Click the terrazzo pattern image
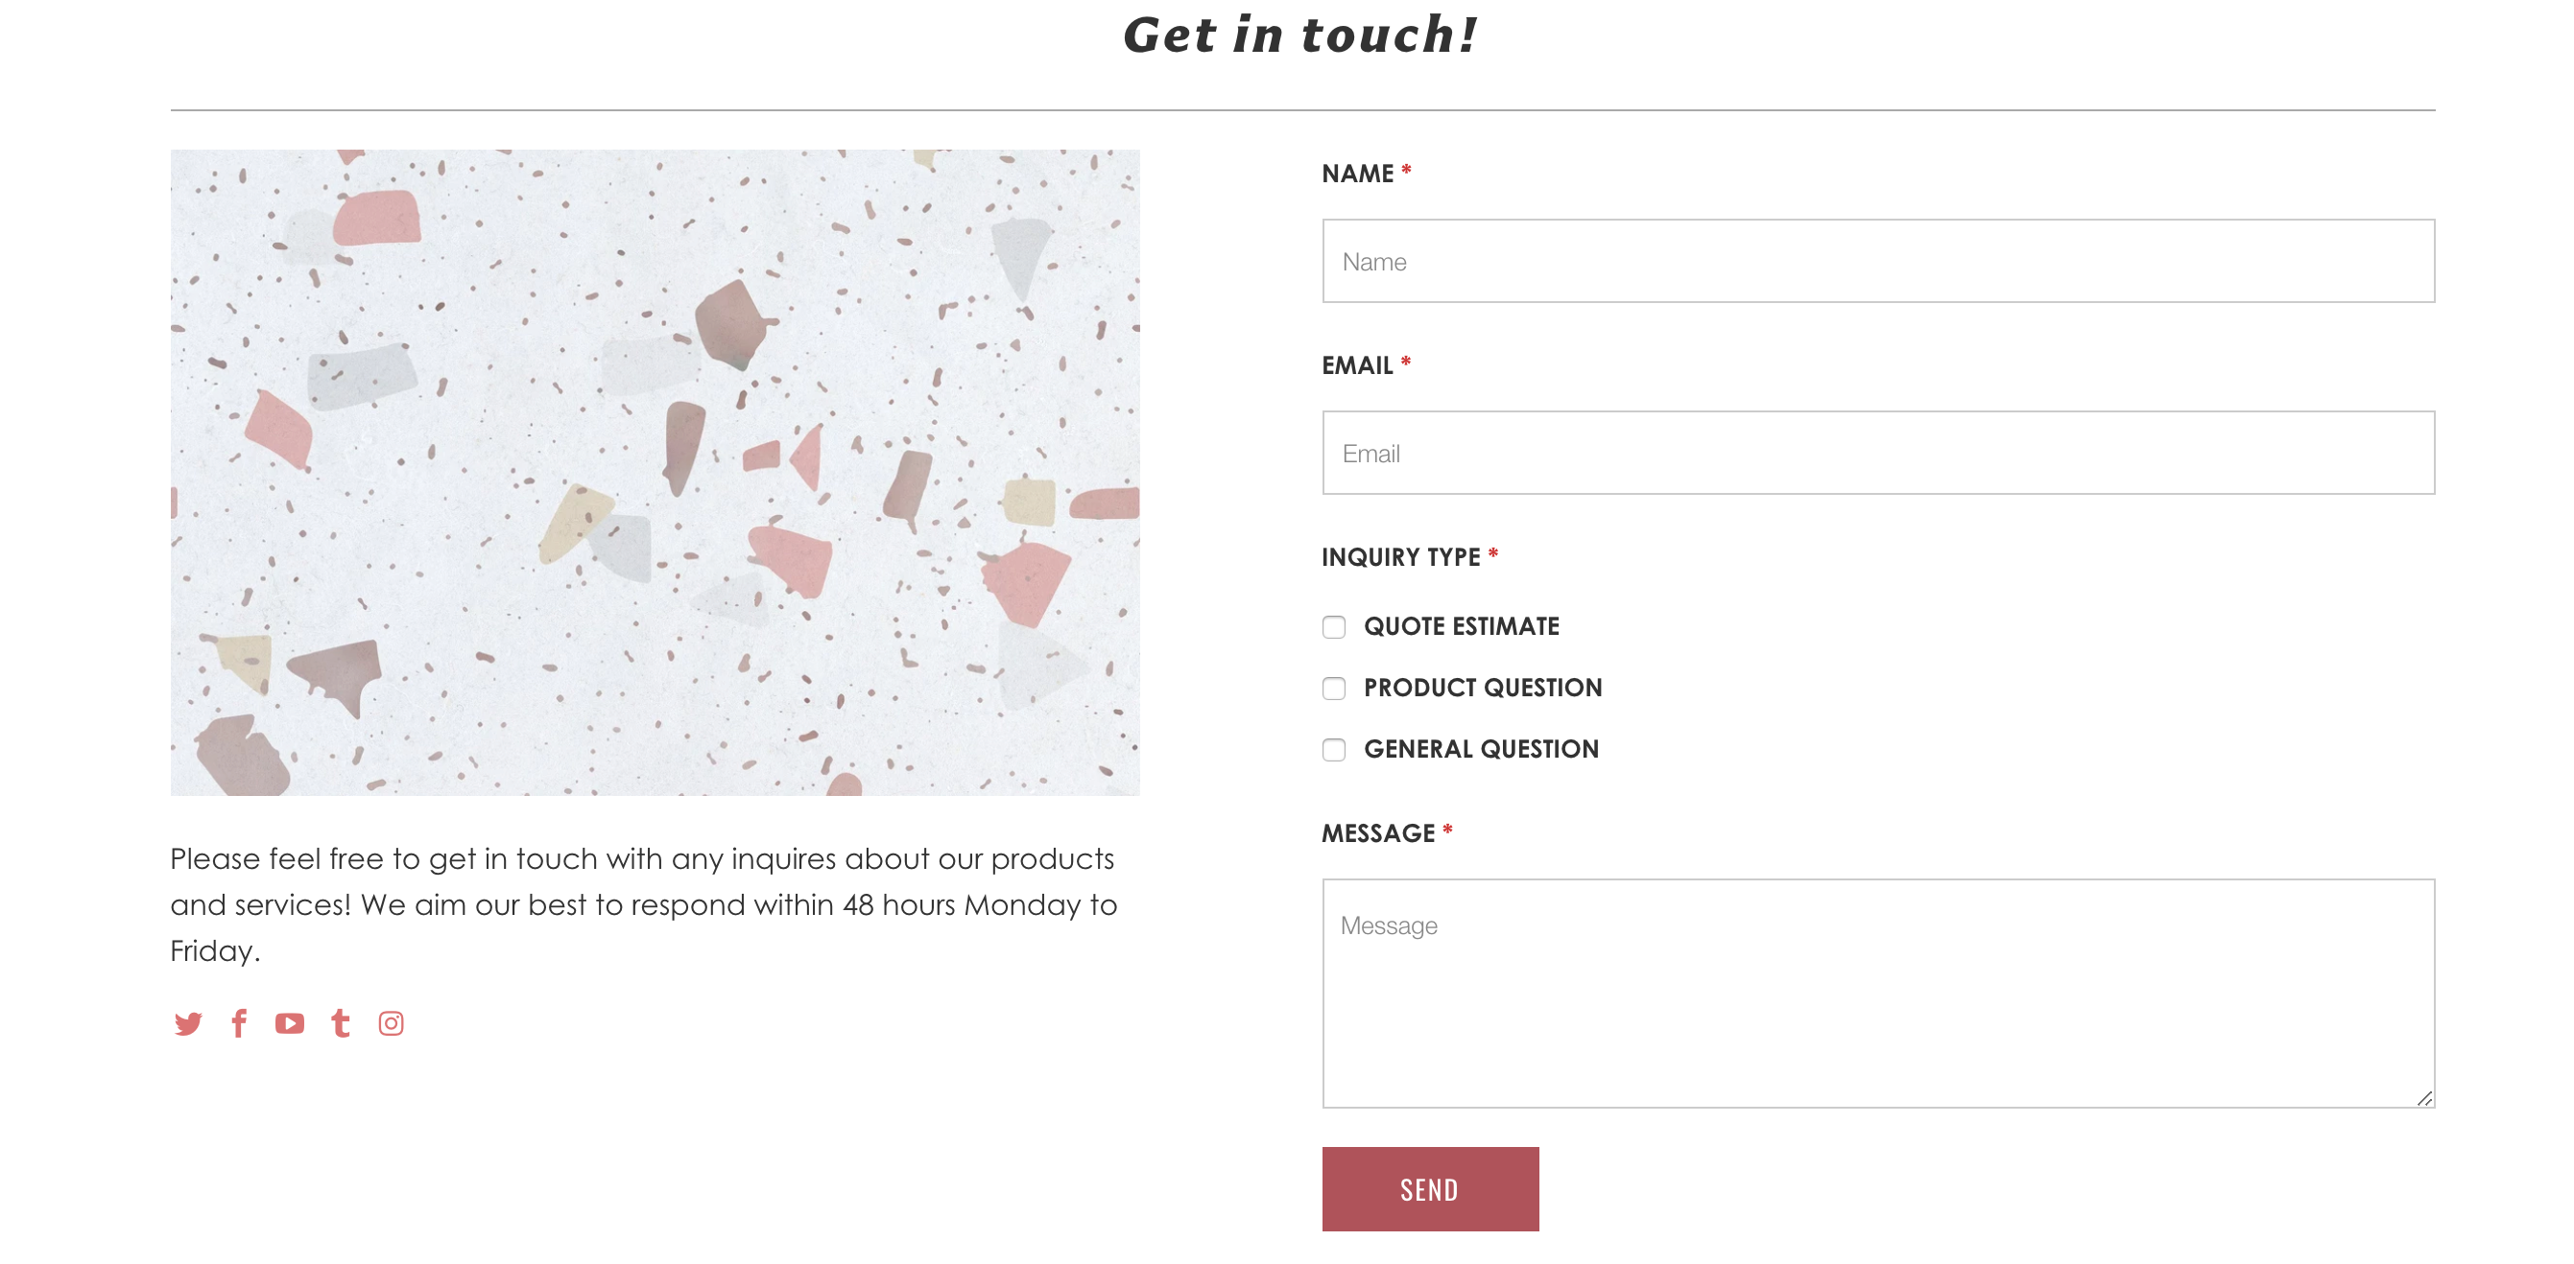The width and height of the screenshot is (2574, 1264). pyautogui.click(x=655, y=472)
